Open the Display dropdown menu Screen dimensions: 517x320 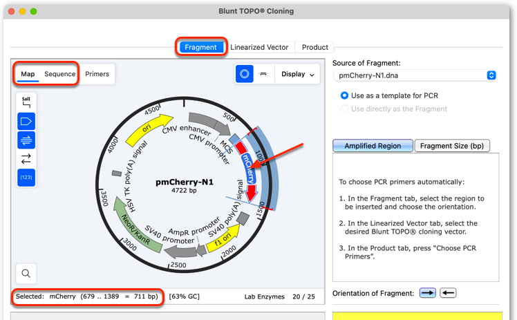click(x=297, y=74)
